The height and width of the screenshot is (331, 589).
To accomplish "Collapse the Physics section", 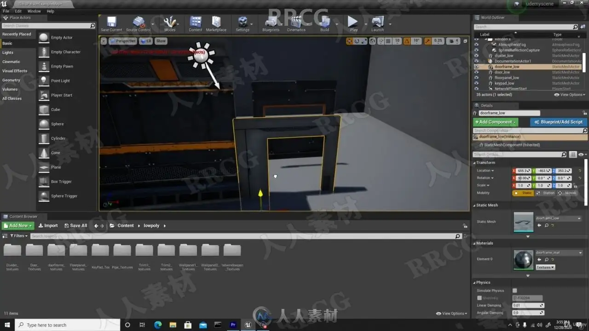I will pyautogui.click(x=474, y=283).
